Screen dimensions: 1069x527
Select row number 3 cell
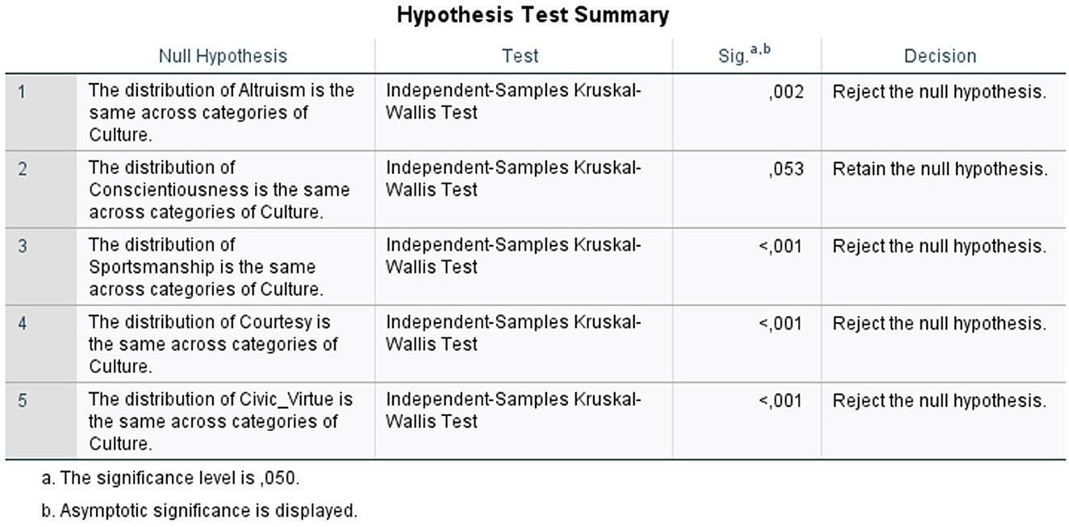[x=41, y=267]
